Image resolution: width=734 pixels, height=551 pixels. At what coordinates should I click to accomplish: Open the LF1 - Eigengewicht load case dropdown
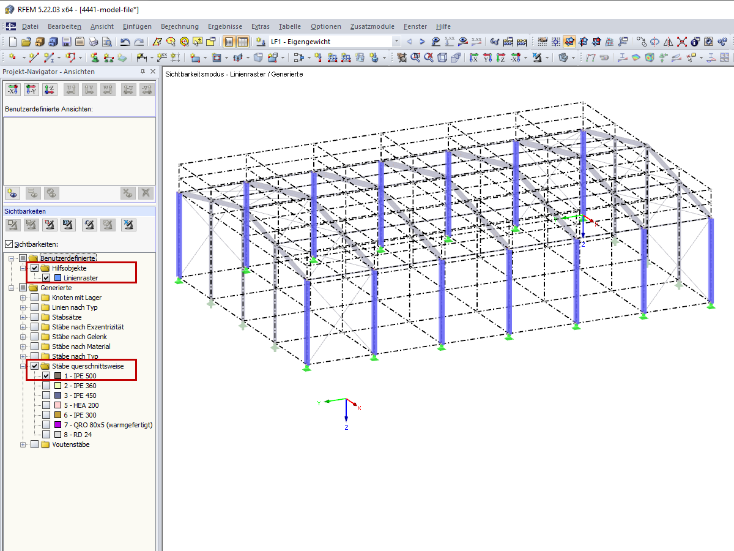tap(396, 42)
